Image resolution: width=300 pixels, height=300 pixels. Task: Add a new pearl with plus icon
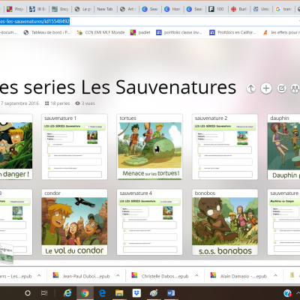click(266, 88)
